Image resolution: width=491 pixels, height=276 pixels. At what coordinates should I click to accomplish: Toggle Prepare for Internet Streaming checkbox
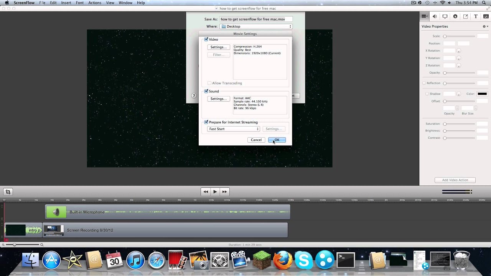pyautogui.click(x=206, y=122)
